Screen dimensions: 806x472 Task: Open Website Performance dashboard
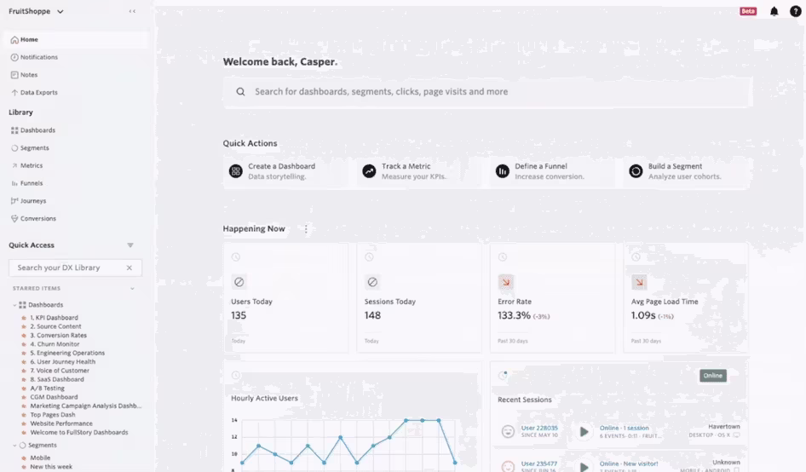click(x=61, y=423)
